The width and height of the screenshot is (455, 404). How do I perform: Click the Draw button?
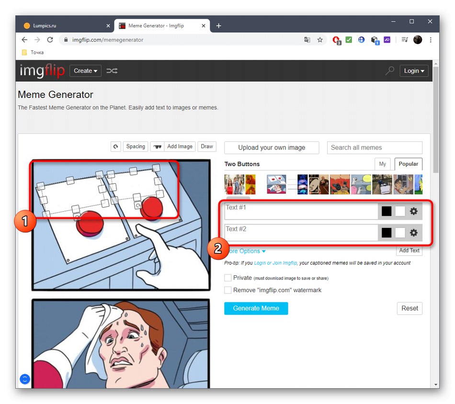click(207, 146)
